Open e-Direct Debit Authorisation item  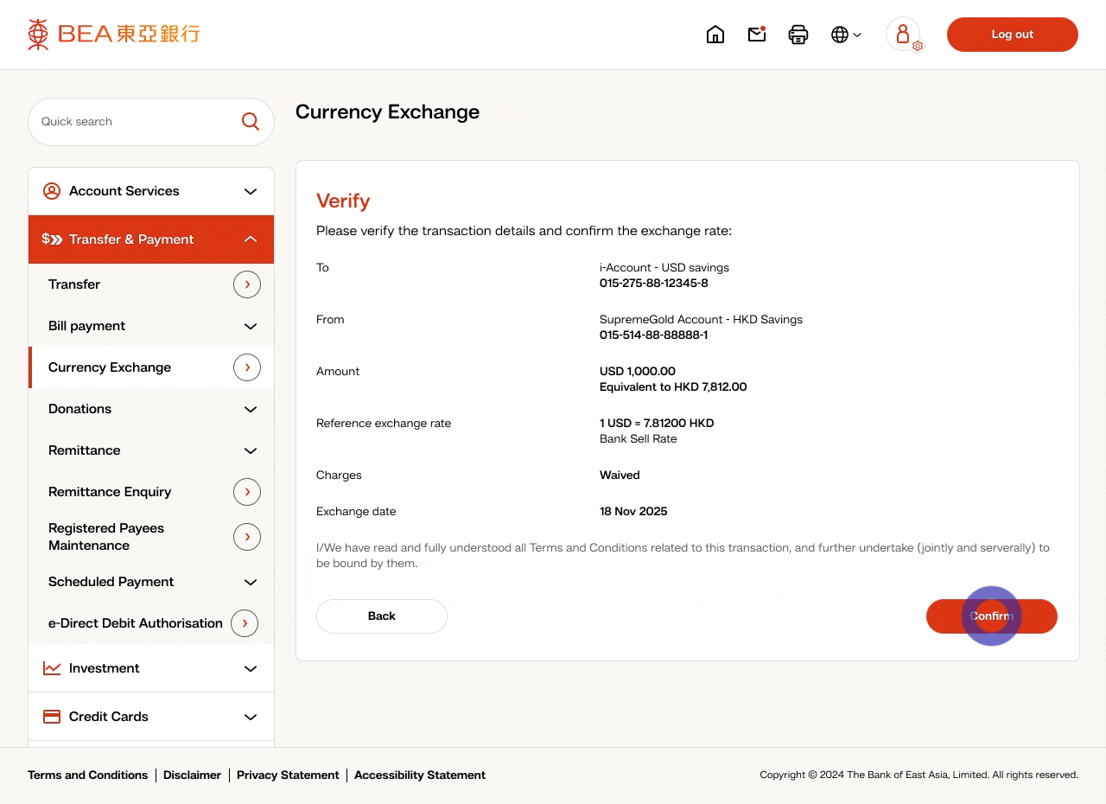click(136, 623)
